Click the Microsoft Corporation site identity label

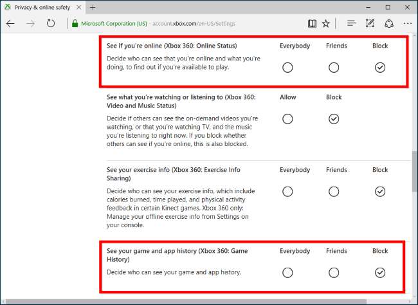point(109,23)
